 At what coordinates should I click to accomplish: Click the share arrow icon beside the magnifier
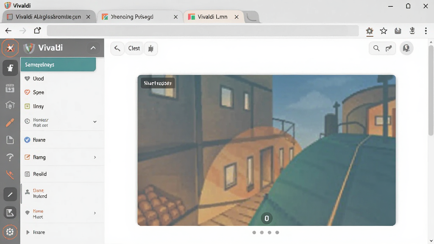389,48
